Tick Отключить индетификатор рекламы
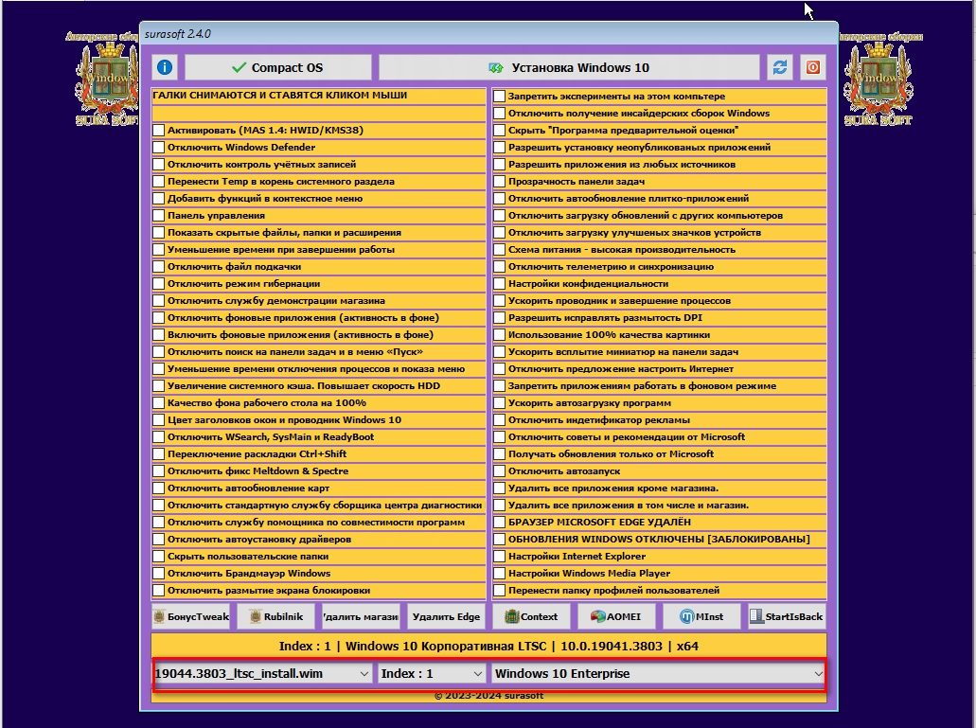 click(499, 420)
